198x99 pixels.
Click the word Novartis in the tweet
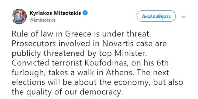(117, 44)
